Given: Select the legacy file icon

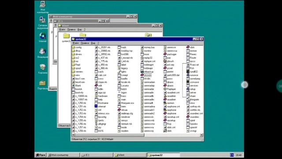Looking at the screenshot, I should pos(119,68).
